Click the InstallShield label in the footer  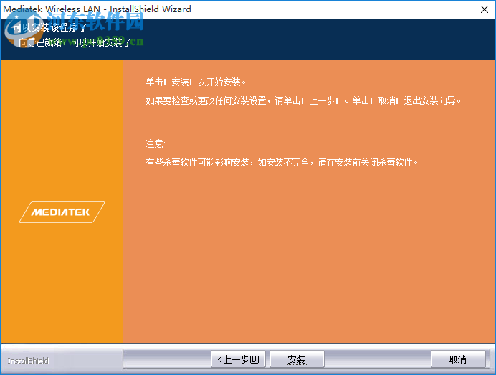click(x=28, y=361)
